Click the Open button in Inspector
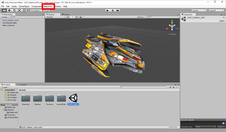226x132 pixels. pyautogui.click(x=222, y=21)
